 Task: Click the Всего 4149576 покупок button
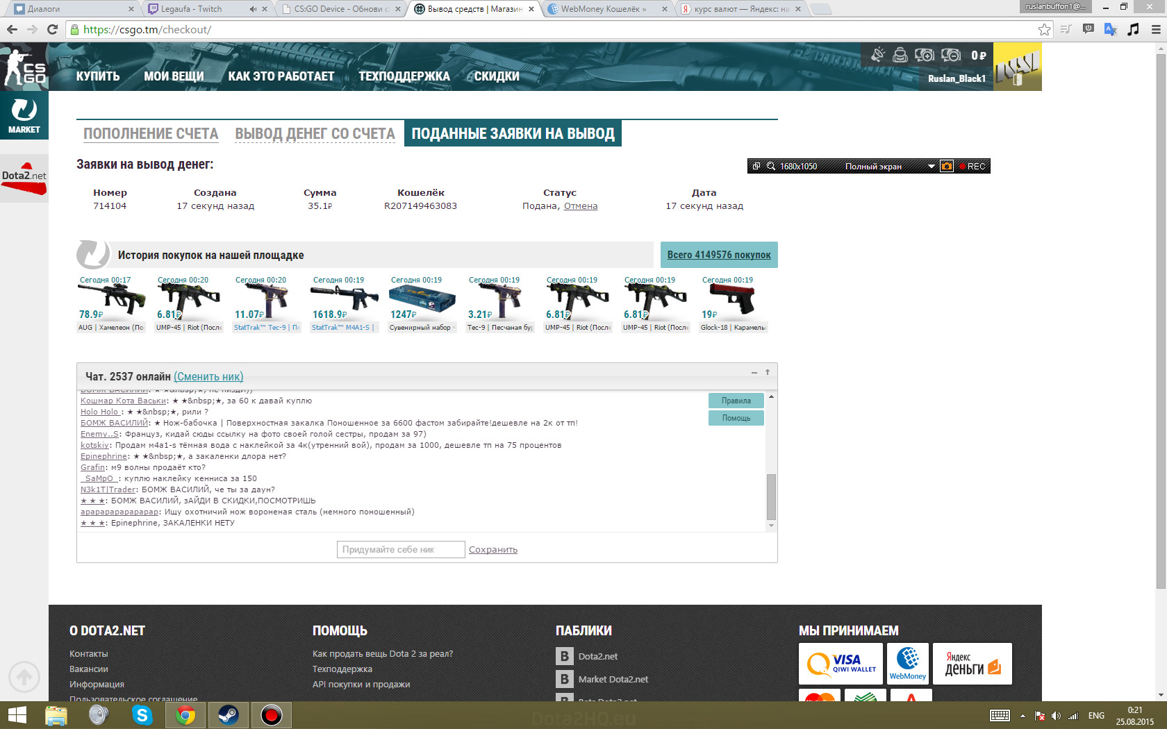click(719, 255)
